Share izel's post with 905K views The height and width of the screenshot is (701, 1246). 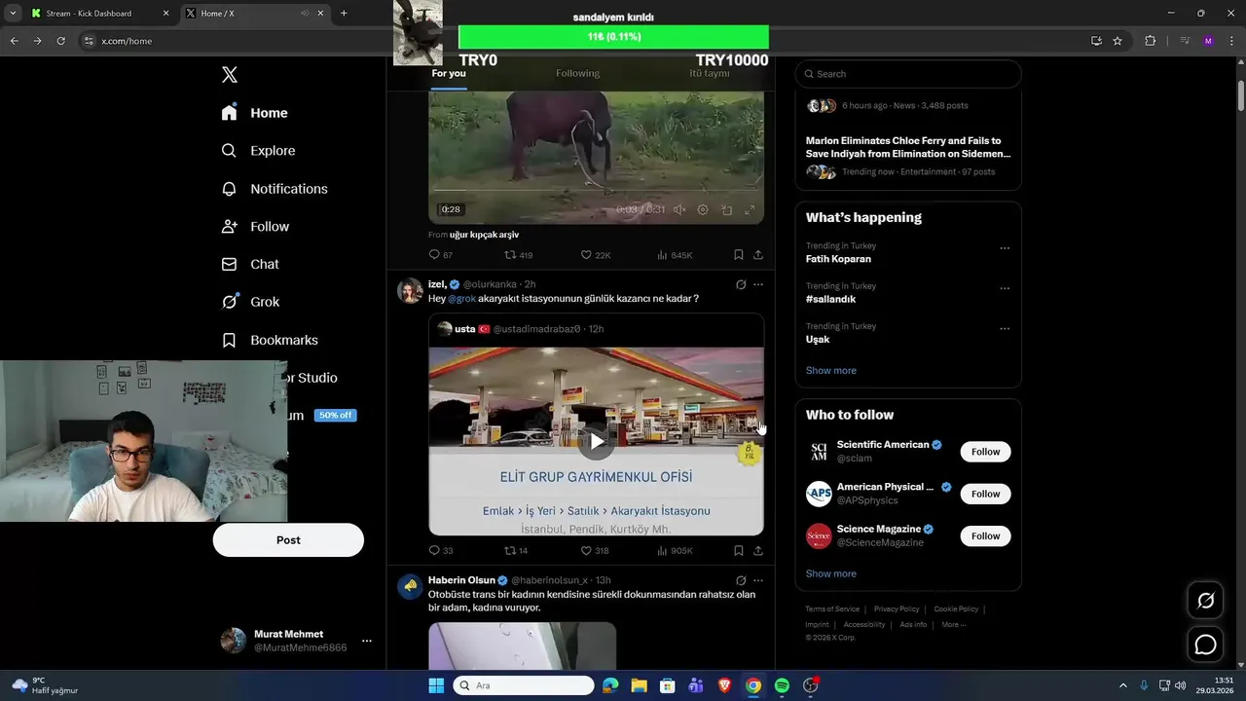[x=758, y=550]
